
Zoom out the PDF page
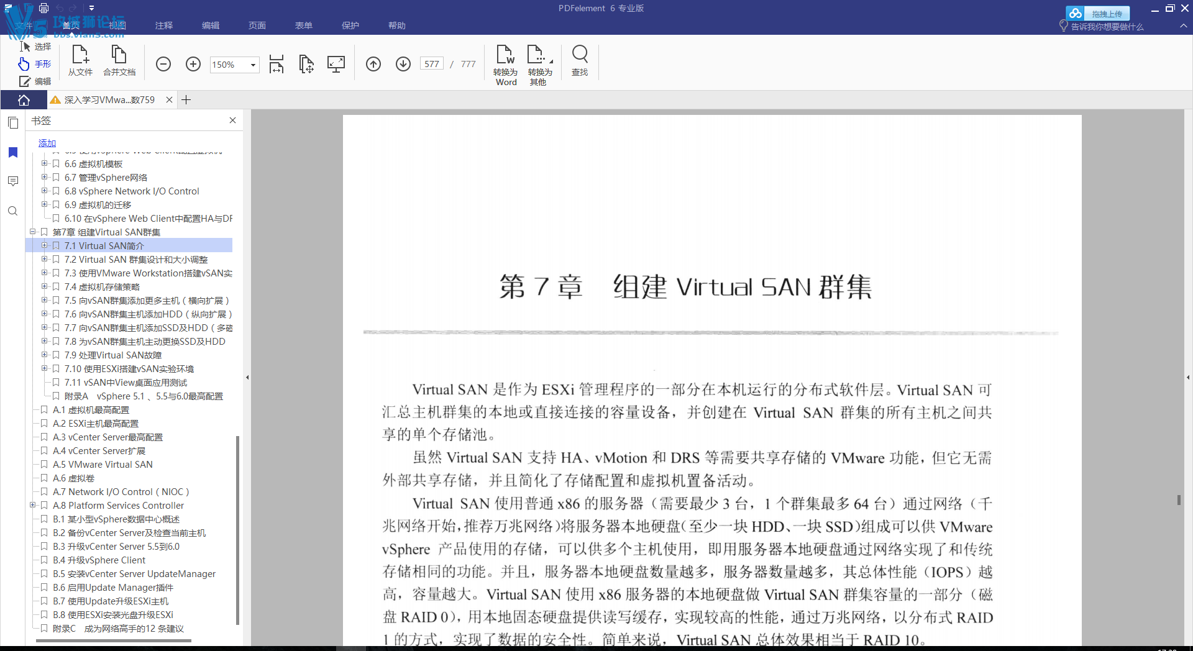pyautogui.click(x=163, y=64)
